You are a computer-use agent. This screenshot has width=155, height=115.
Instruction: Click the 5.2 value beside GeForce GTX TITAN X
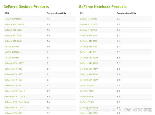coord(48,91)
